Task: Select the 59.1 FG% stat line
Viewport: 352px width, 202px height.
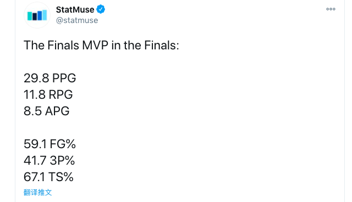Action: click(x=50, y=144)
